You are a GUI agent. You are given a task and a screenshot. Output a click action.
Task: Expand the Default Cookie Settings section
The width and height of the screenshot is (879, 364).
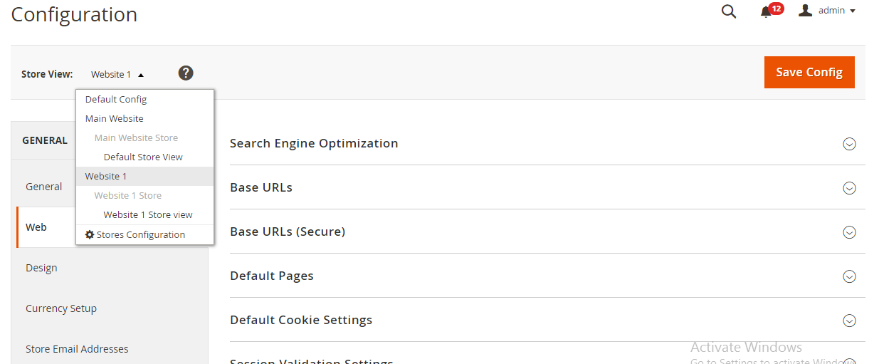click(x=849, y=321)
